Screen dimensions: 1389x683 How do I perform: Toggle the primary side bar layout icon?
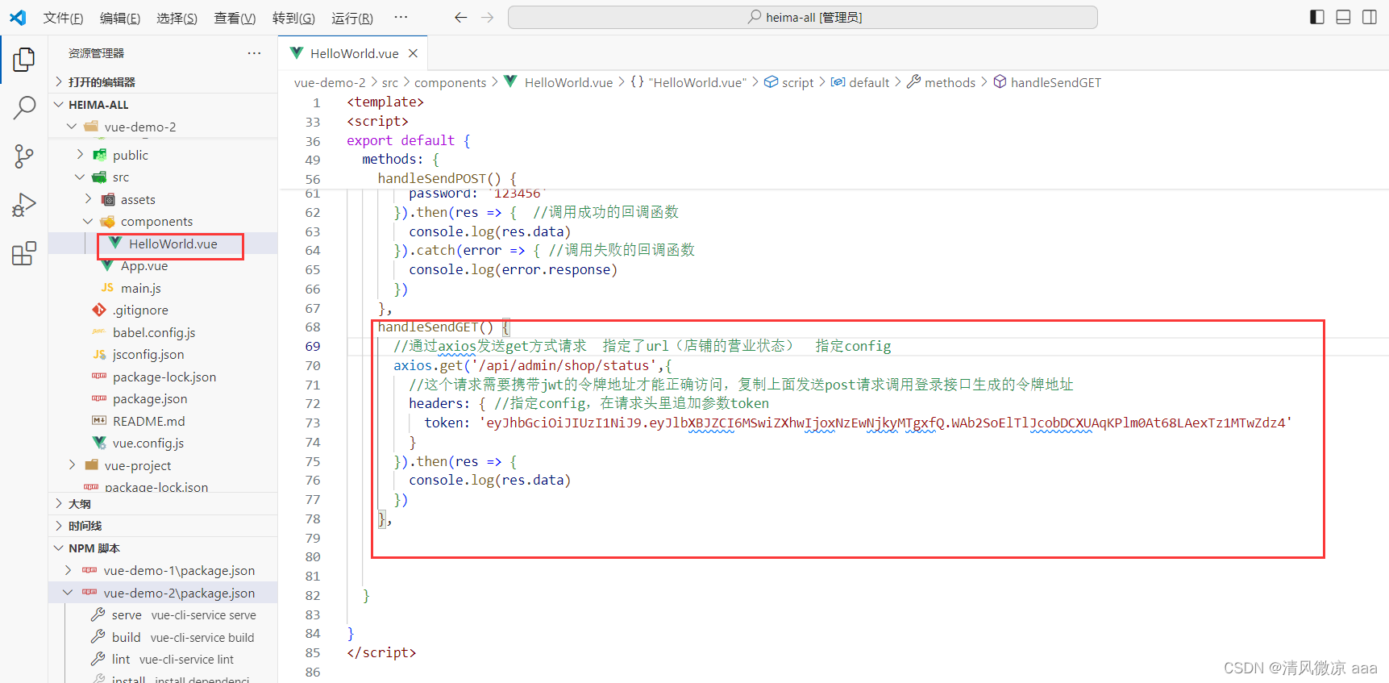click(x=1317, y=17)
